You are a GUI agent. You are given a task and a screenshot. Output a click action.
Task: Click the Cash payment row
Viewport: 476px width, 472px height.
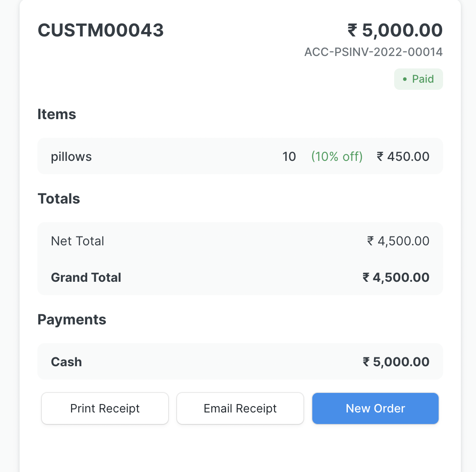tap(240, 361)
